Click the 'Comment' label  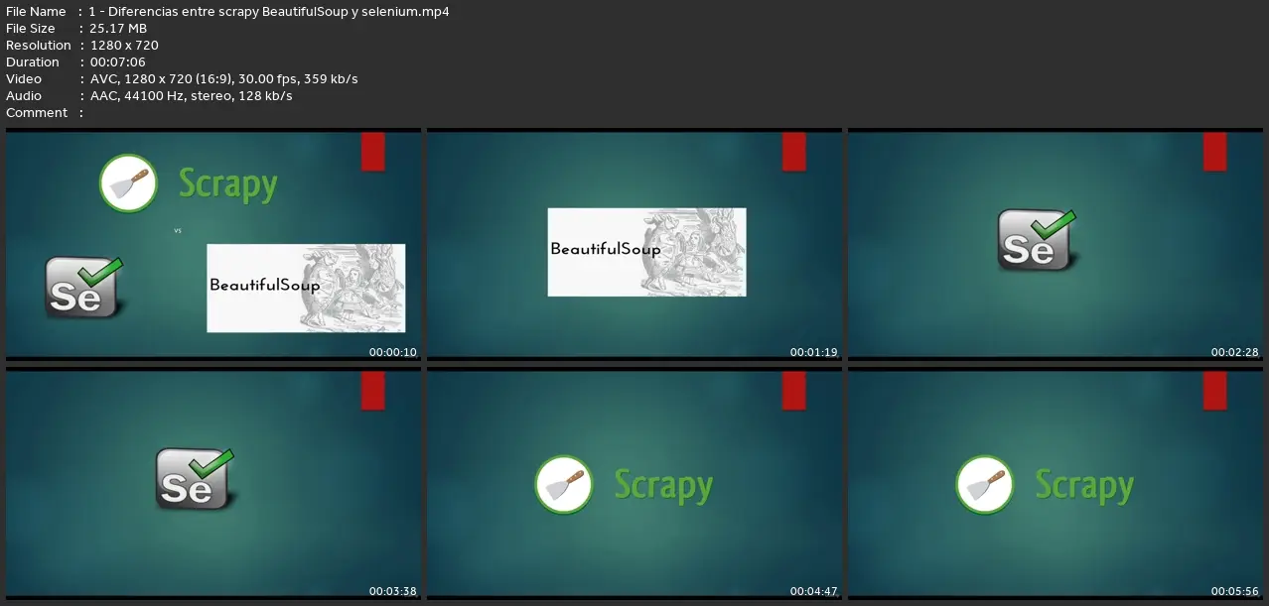(x=37, y=113)
